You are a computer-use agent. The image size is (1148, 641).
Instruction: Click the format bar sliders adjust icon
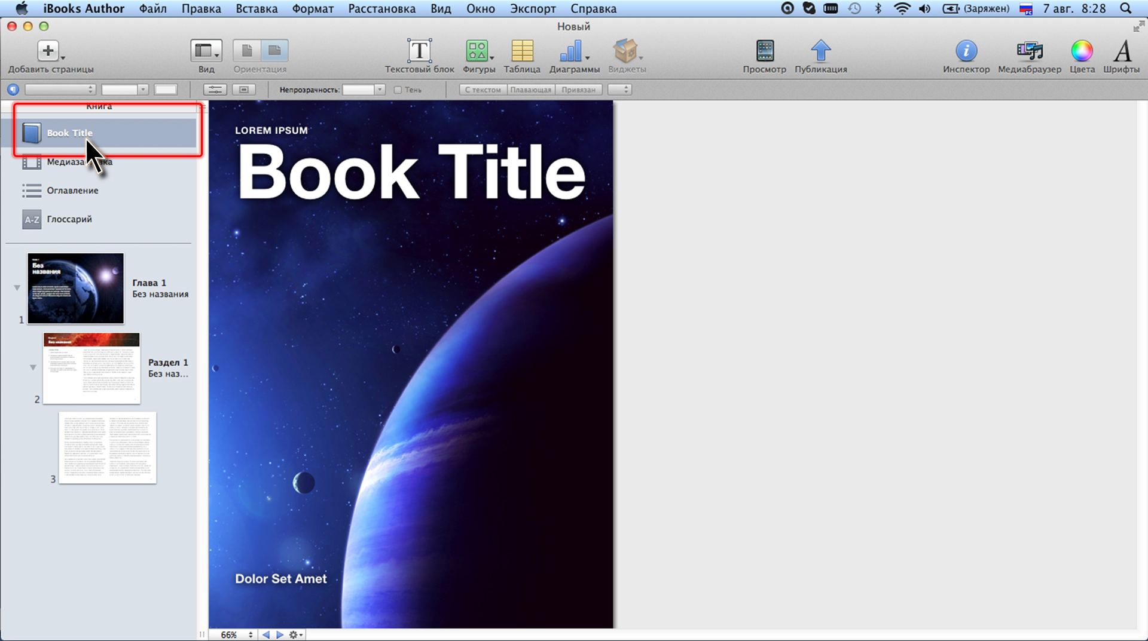[x=215, y=90]
